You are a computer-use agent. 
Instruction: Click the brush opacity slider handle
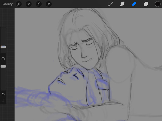[3, 66]
